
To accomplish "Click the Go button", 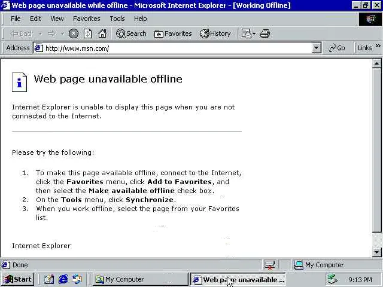I will [337, 48].
